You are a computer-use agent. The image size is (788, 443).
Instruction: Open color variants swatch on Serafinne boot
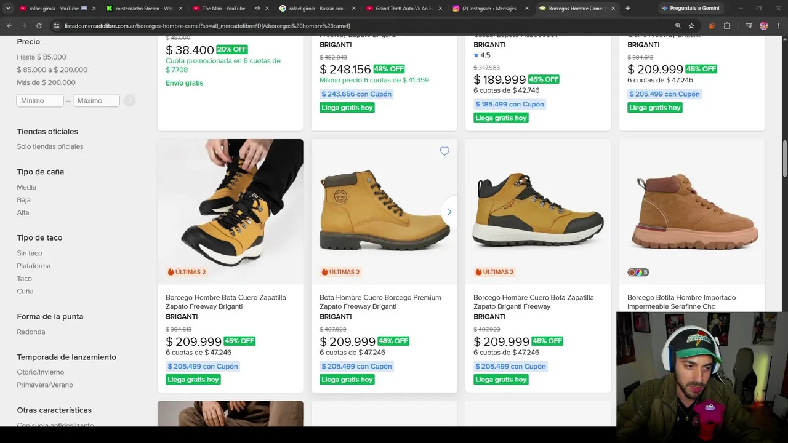(x=638, y=272)
